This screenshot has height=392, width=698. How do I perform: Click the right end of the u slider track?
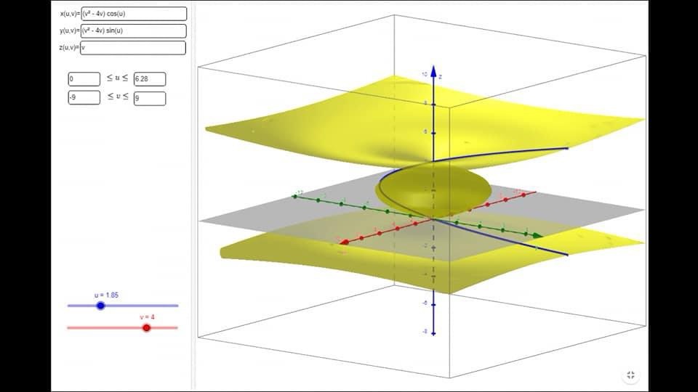177,306
